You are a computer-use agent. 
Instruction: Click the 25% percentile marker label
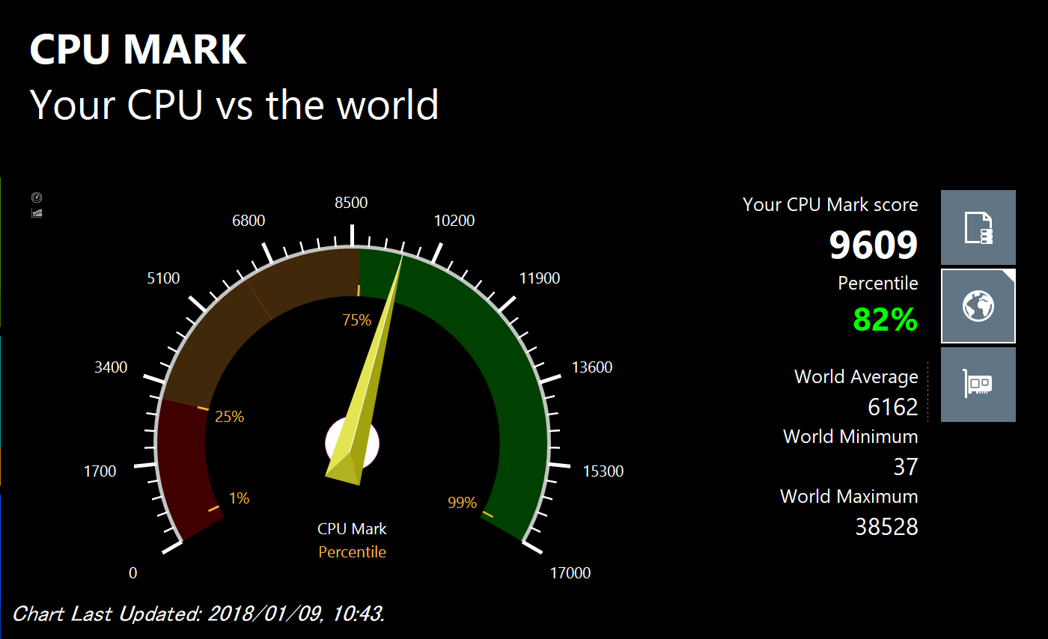(229, 417)
